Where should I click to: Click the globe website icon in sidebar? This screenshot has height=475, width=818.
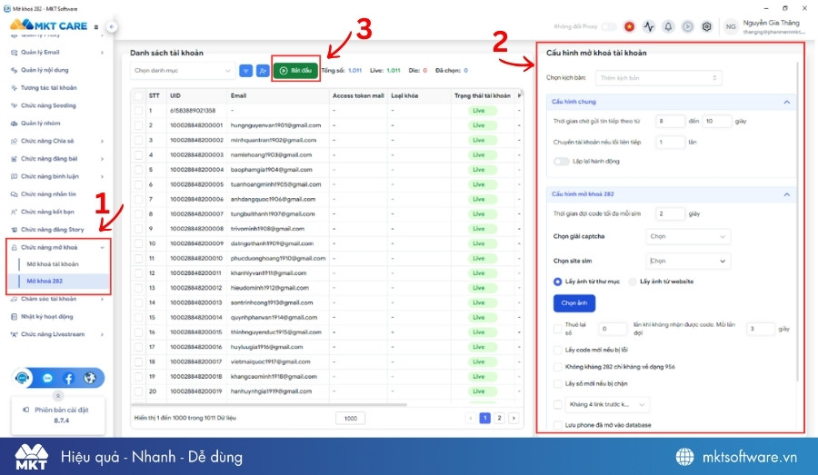[90, 378]
